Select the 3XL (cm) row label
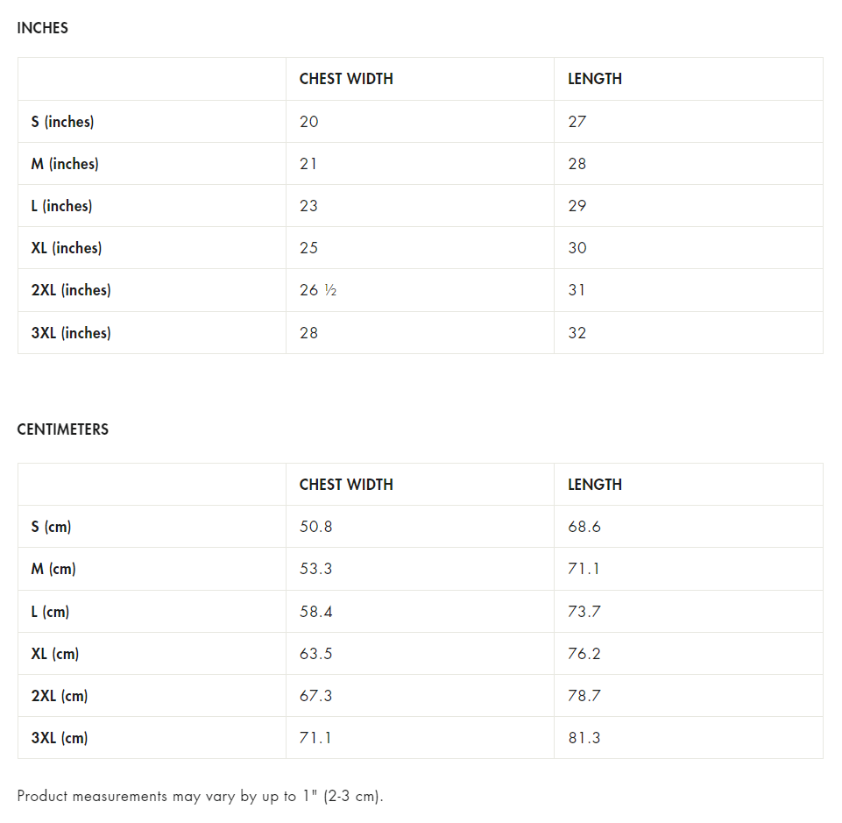This screenshot has height=823, width=842. tap(60, 738)
